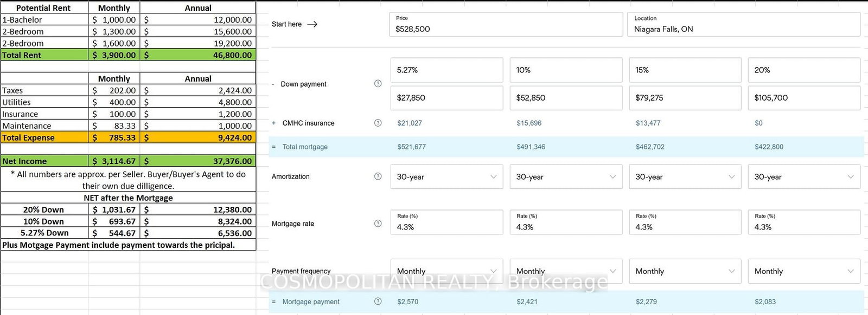Click the arrow next to Start here
The image size is (868, 315).
tap(312, 24)
